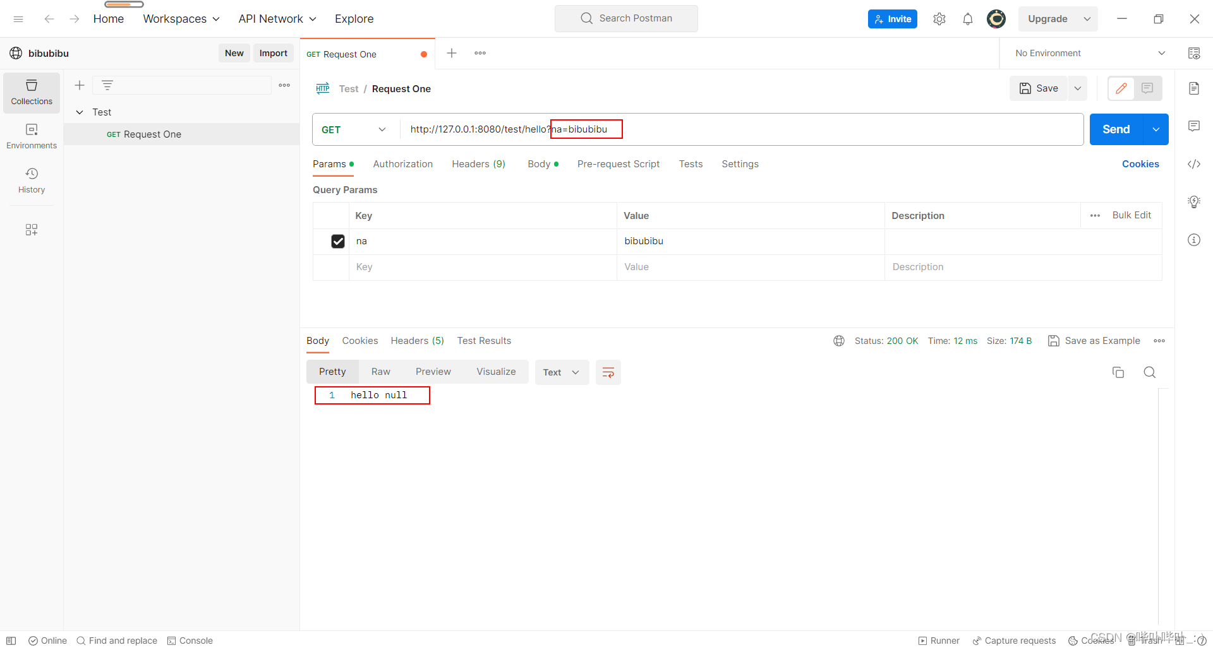
Task: Open the request Body tab
Action: [x=543, y=164]
